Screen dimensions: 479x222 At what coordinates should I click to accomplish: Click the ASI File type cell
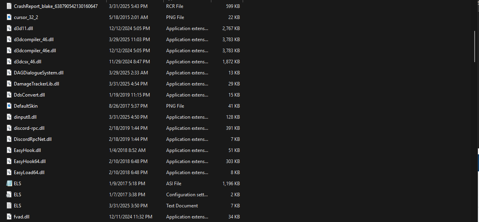(174, 184)
